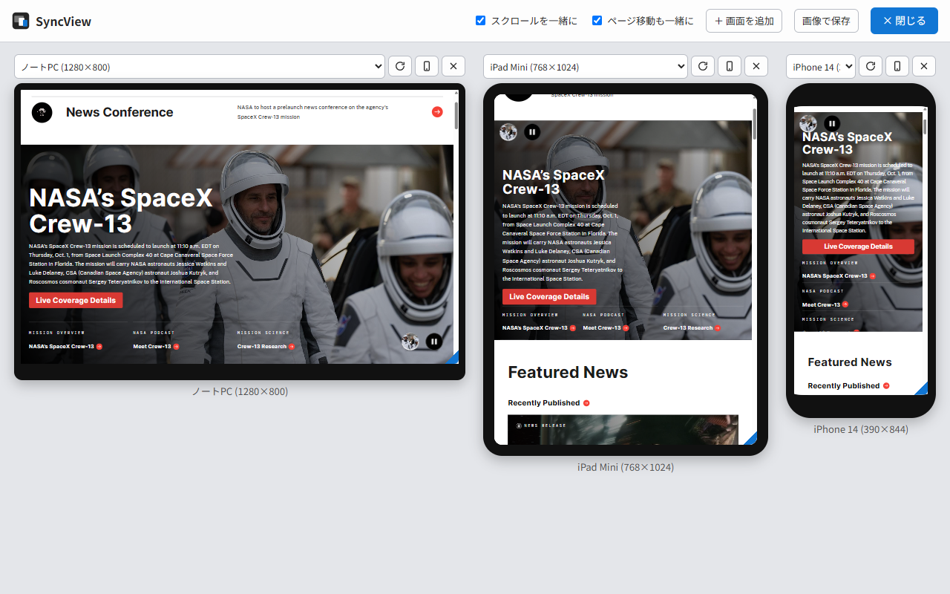Open Meet Crew-13 link in ノートPC pane
This screenshot has width=950, height=594.
pos(156,346)
